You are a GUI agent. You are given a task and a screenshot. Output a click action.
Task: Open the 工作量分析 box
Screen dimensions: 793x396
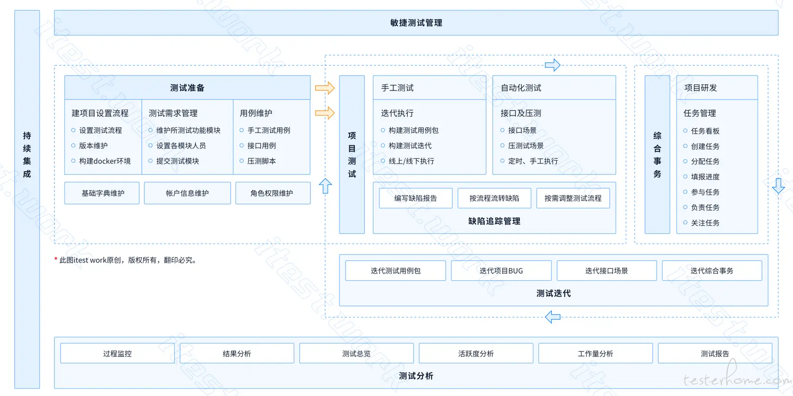coord(595,354)
